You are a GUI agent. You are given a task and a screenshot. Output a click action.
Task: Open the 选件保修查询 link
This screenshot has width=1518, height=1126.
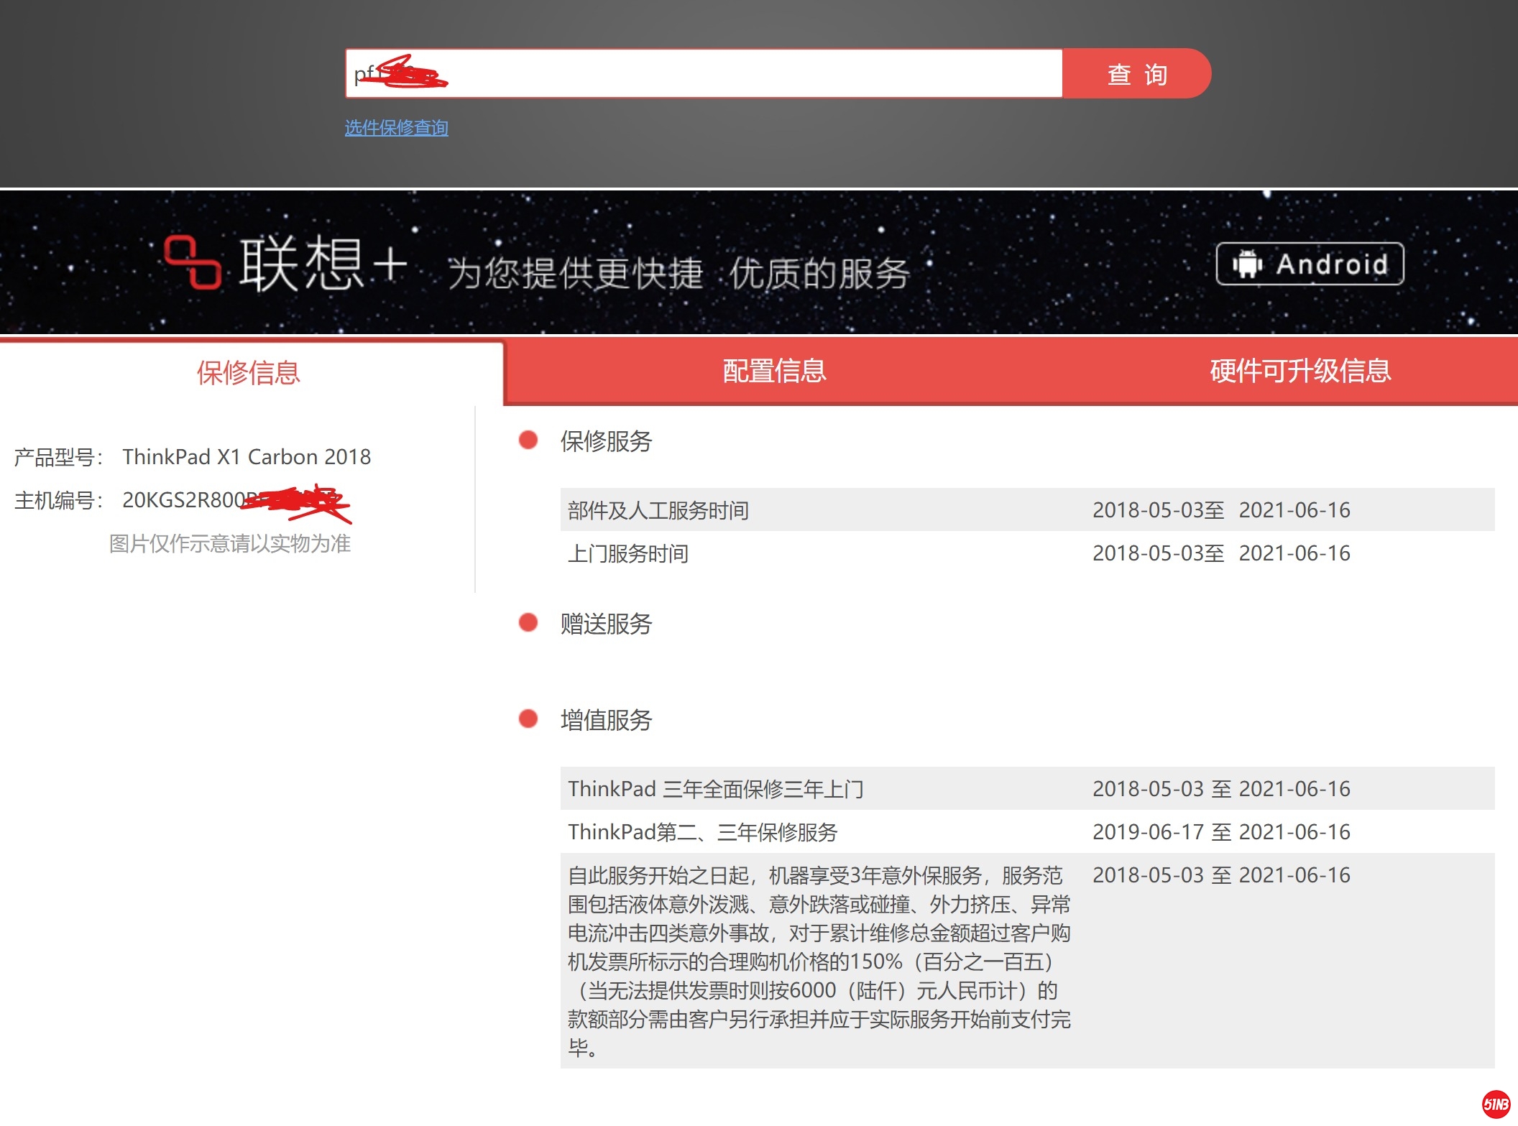click(x=396, y=128)
